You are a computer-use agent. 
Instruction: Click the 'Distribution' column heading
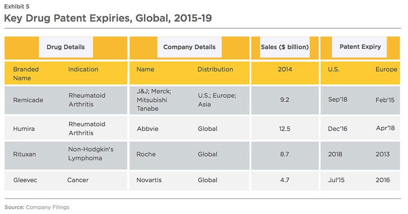(x=215, y=69)
